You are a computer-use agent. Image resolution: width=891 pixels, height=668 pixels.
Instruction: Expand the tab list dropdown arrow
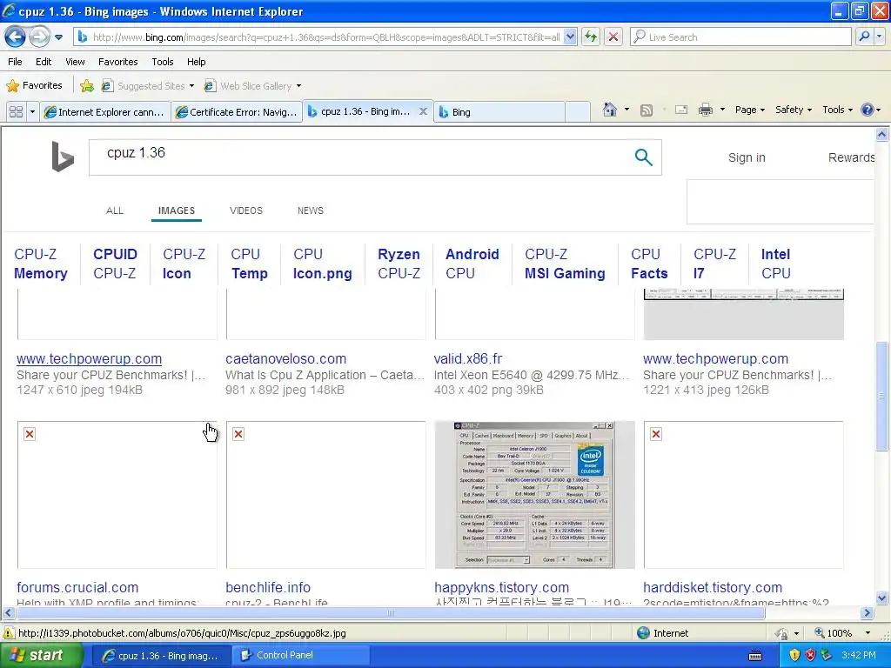coord(32,112)
